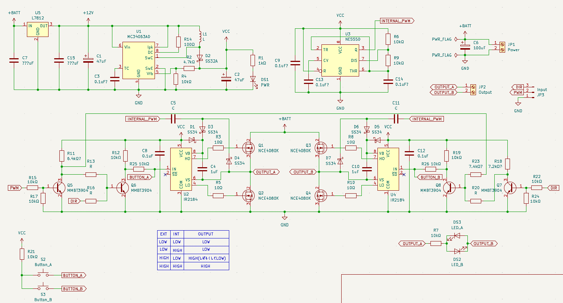The height and width of the screenshot is (303, 563).
Task: Click the INTERNAL_PWM label at NE555D output
Action: pyautogui.click(x=396, y=21)
